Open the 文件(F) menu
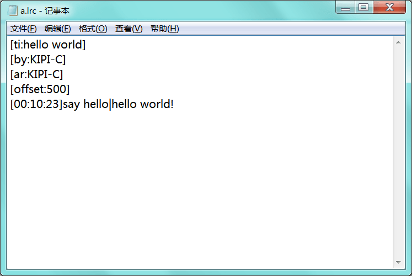 [x=24, y=29]
